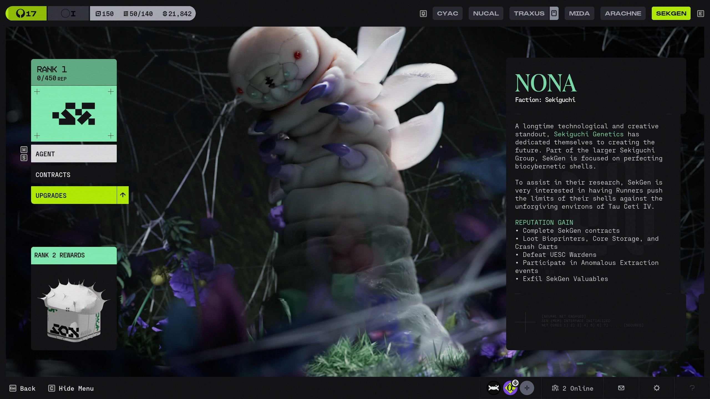
Task: Click the season rank I badge
Action: pyautogui.click(x=68, y=13)
